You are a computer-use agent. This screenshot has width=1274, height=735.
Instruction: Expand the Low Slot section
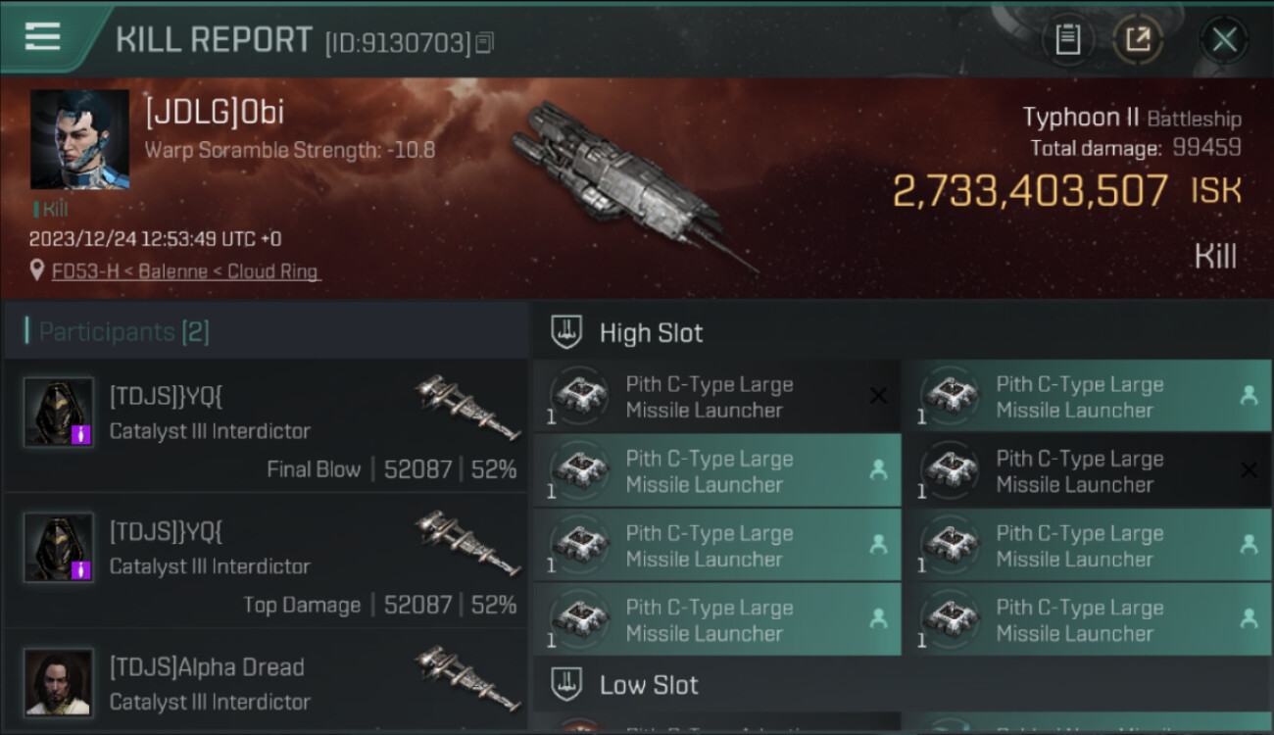pos(649,684)
